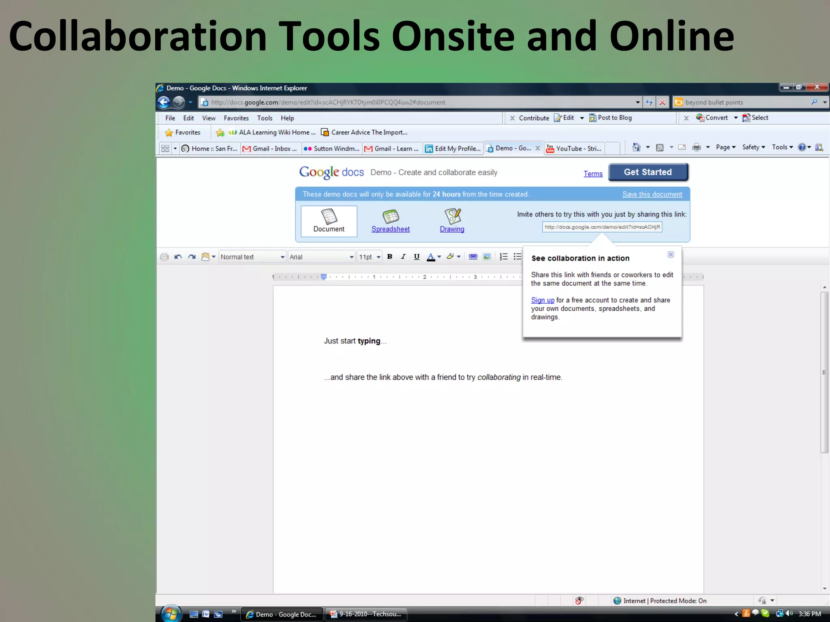This screenshot has width=830, height=622.
Task: Click the sharing link text field
Action: 602,227
